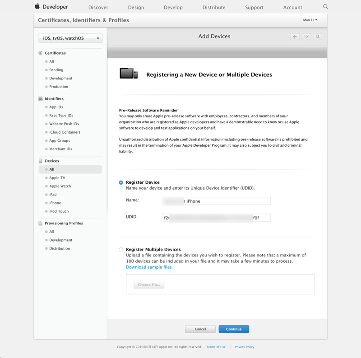Viewport: 361px width, 358px height.
Task: Click the search devices icon in Add Devices header
Action: [318, 37]
